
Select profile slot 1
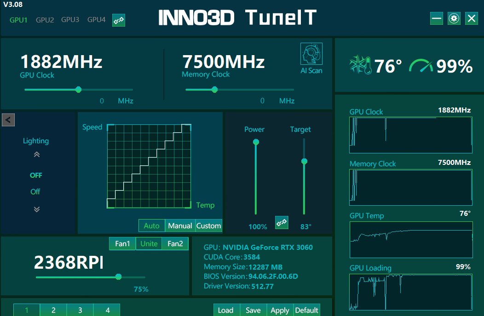tap(27, 310)
